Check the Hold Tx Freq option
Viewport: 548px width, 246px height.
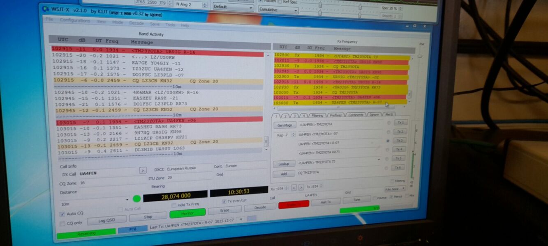174,205
